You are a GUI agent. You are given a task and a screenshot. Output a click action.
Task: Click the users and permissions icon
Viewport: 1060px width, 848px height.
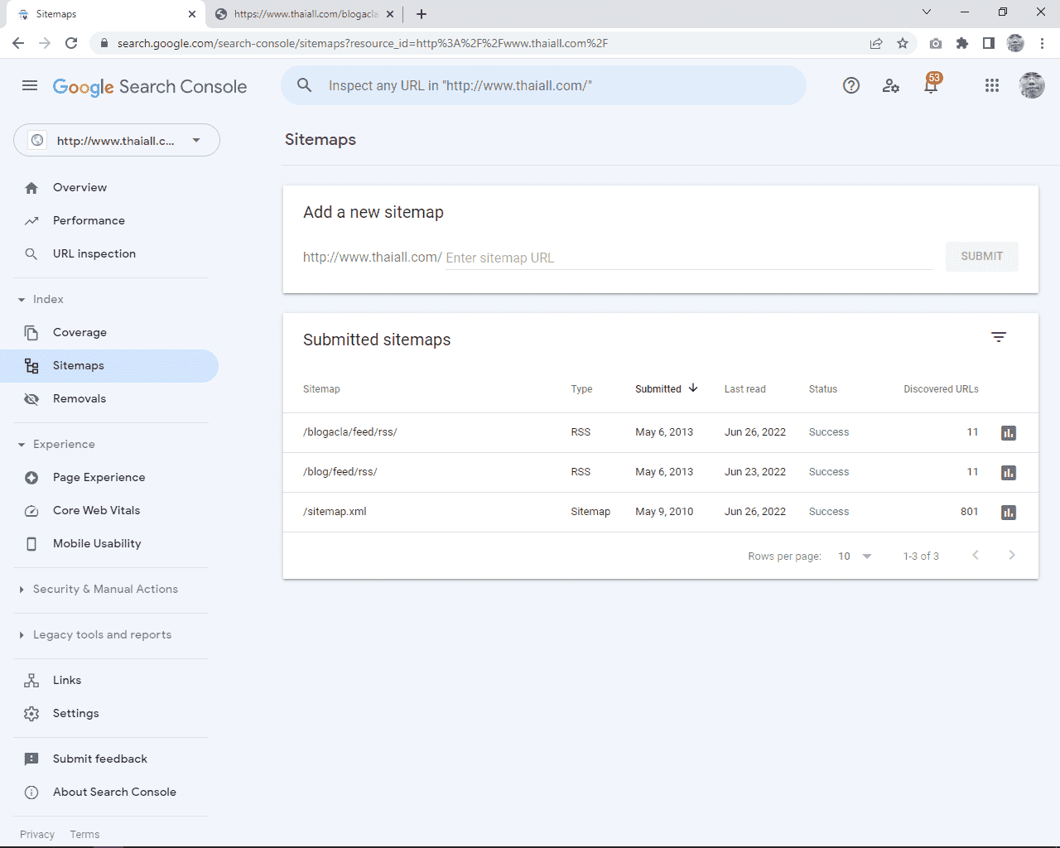[890, 85]
